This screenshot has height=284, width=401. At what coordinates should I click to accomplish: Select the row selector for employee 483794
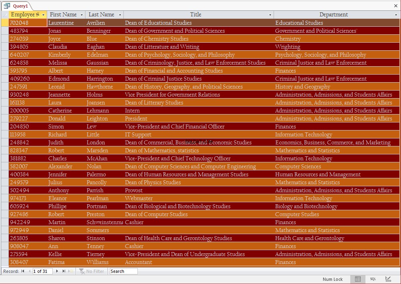point(5,31)
